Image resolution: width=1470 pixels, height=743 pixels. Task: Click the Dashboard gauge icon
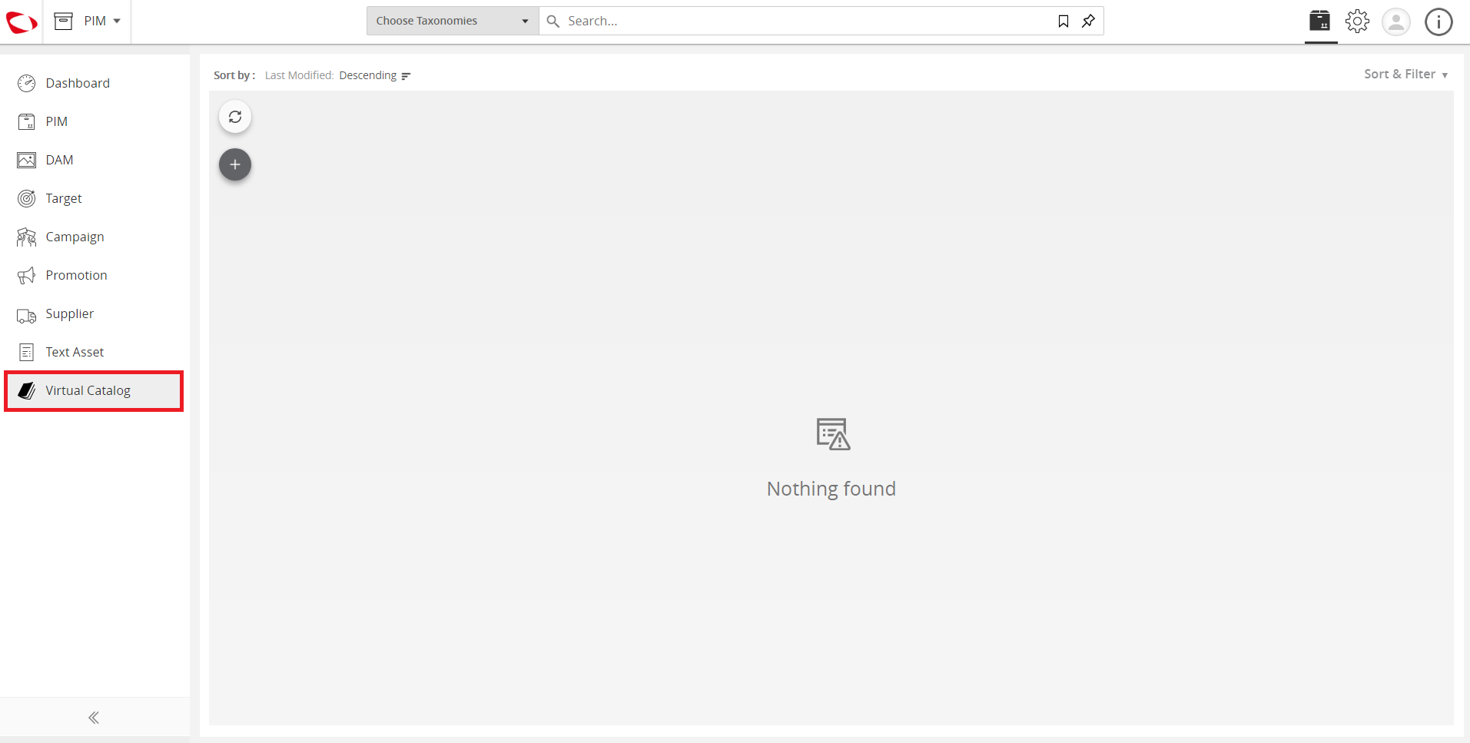[x=27, y=83]
